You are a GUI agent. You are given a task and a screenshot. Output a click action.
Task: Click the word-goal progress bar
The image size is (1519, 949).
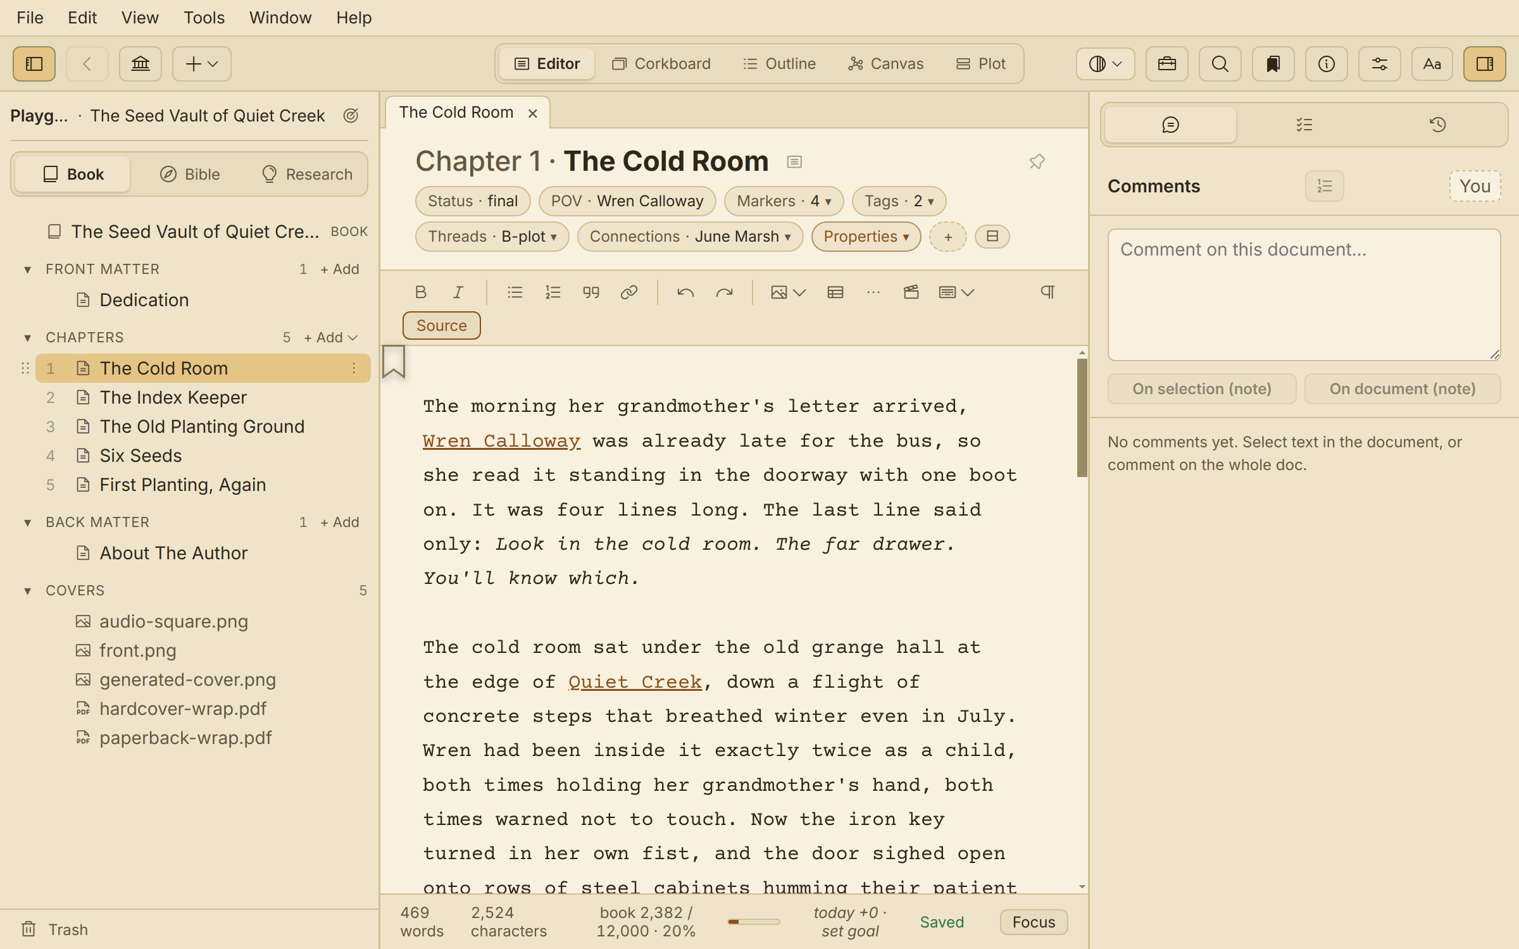click(x=753, y=922)
